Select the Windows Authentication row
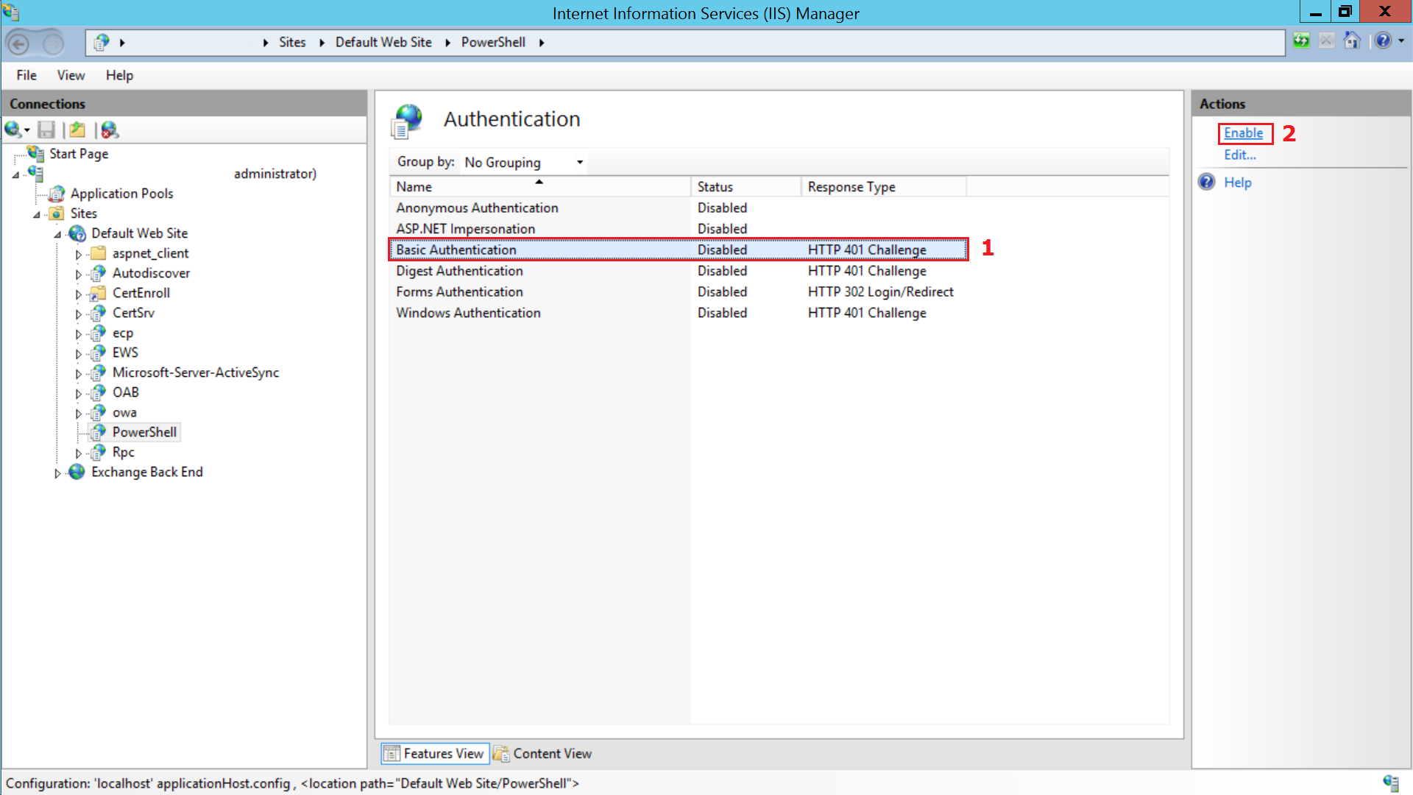The height and width of the screenshot is (795, 1413). click(468, 313)
